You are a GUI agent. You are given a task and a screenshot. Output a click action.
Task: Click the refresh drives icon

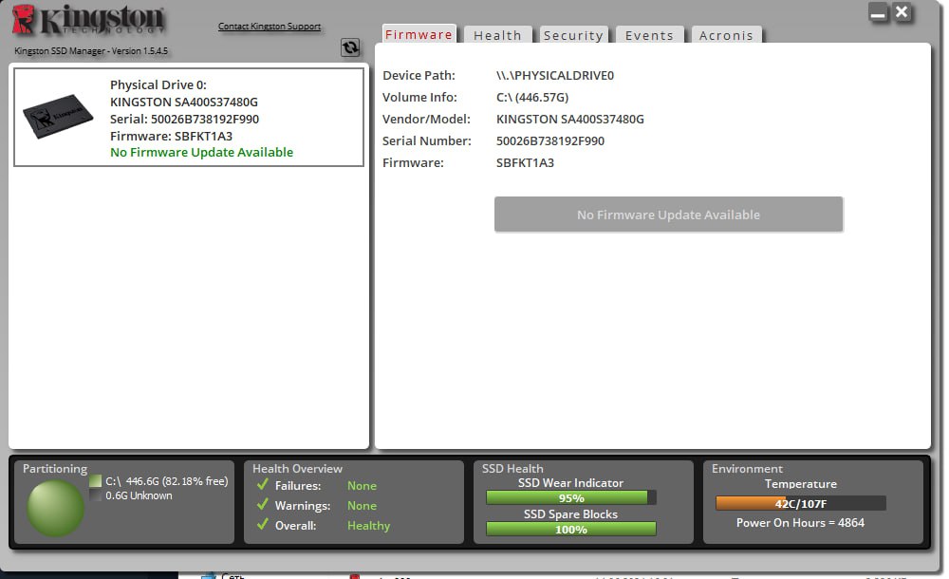350,47
